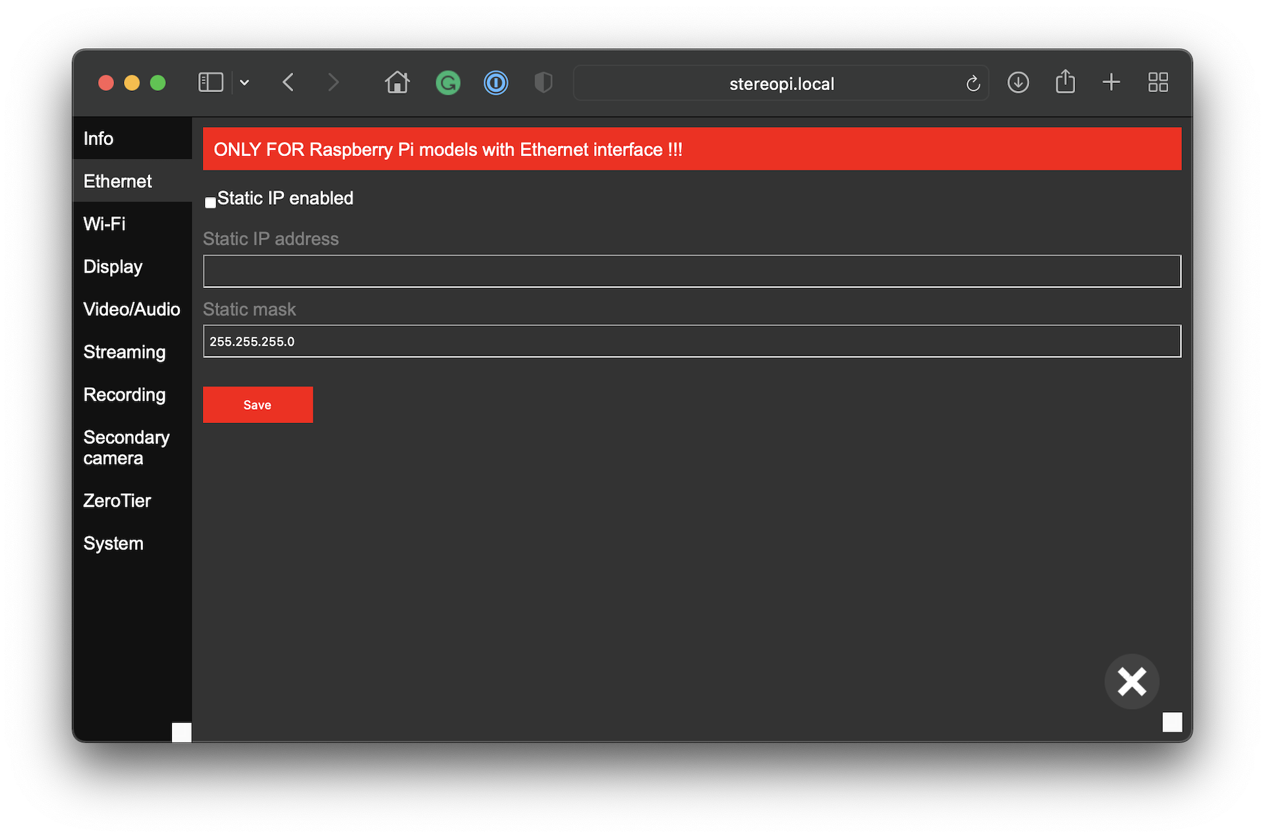Open the sidebar options dropdown chevron
Viewport: 1265px width, 838px height.
click(x=244, y=83)
